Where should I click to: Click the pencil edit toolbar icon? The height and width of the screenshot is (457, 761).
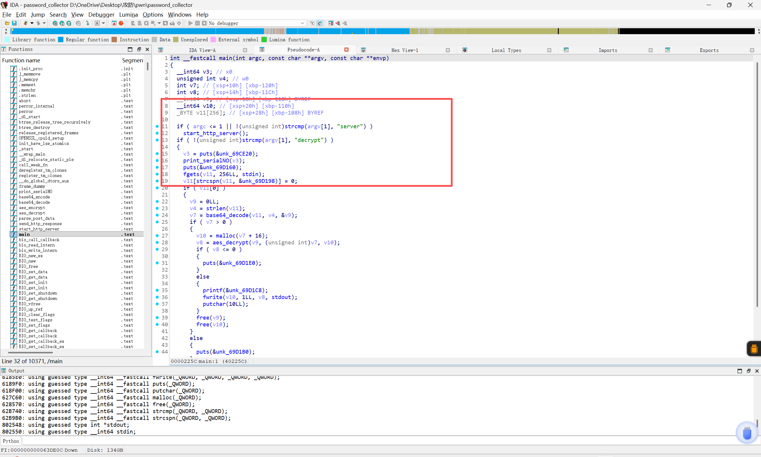click(x=172, y=23)
